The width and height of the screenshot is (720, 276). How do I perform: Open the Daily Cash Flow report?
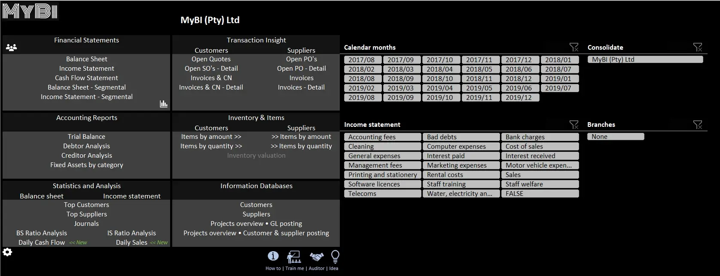coord(42,243)
